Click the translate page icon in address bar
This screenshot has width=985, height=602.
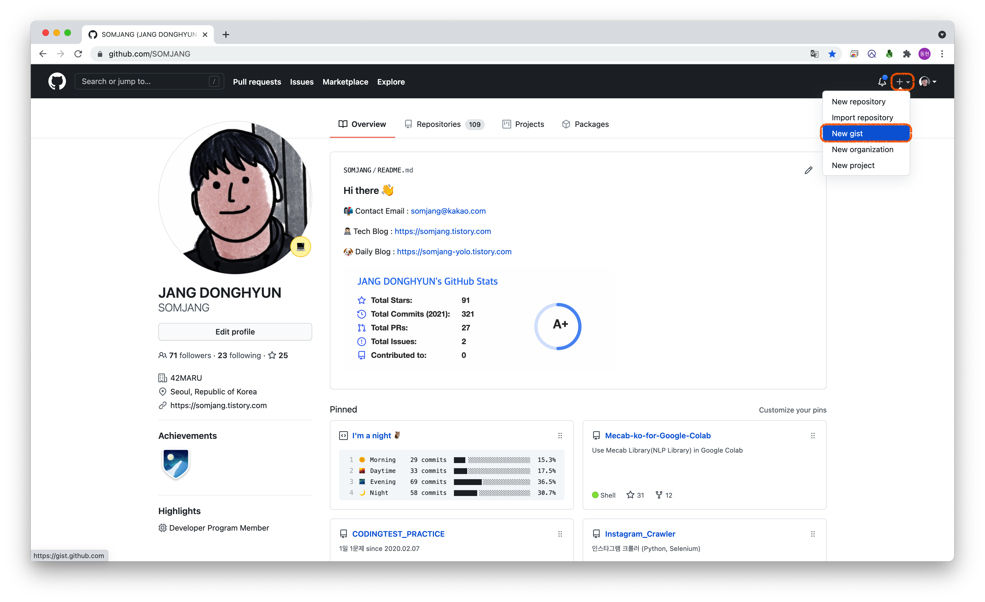814,54
